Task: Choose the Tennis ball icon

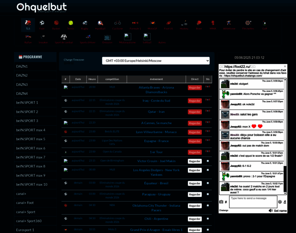Action: pyautogui.click(x=71, y=23)
